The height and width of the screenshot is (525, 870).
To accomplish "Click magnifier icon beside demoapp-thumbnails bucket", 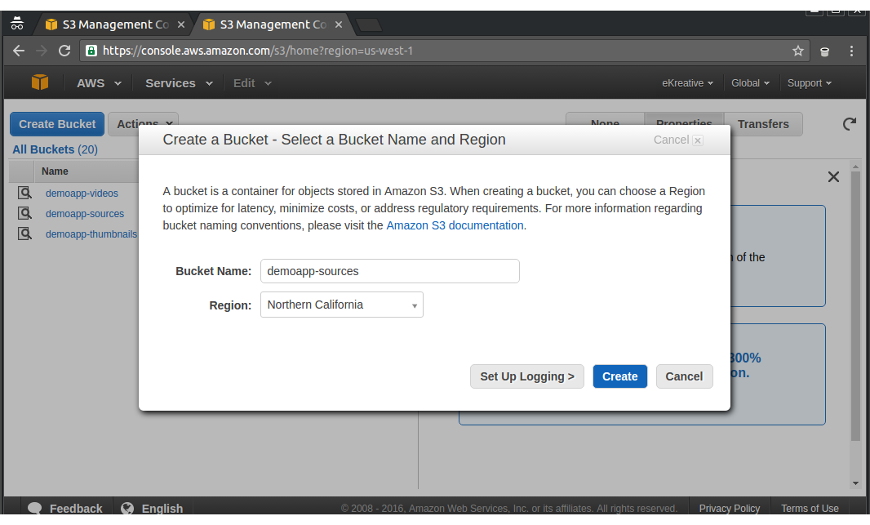I will pos(25,234).
